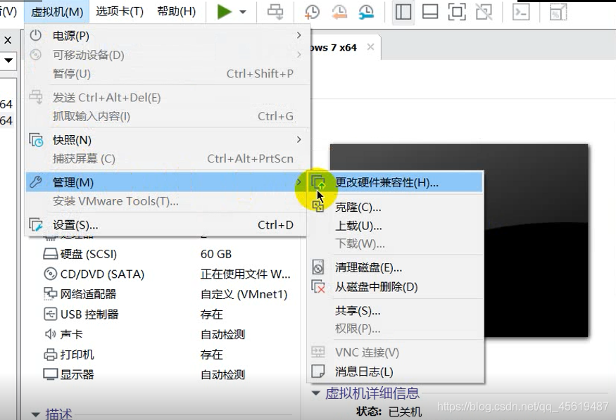616x420 pixels.
Task: Select the 硬盘 (SCSI) device row
Action: (168, 254)
